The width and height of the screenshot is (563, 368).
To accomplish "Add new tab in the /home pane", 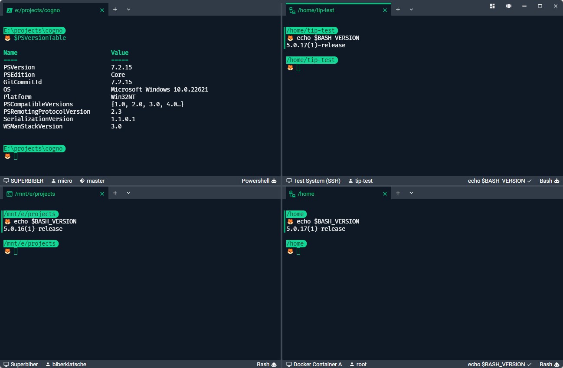I will click(398, 193).
